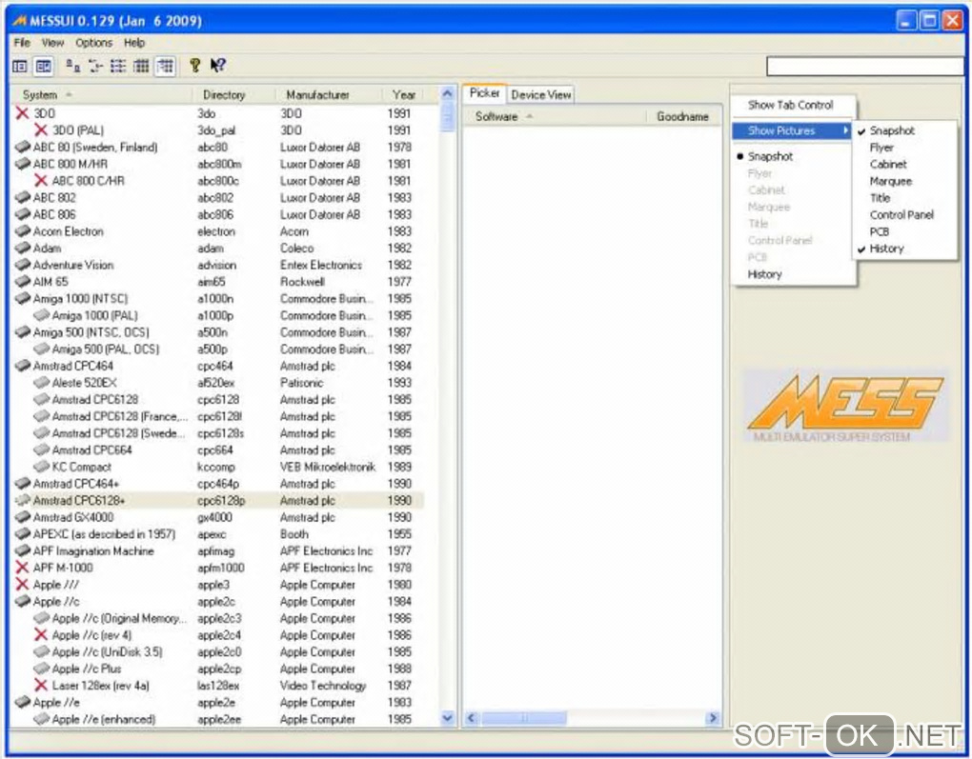Click icon beside Acorn Electron
The width and height of the screenshot is (972, 759).
pyautogui.click(x=22, y=231)
